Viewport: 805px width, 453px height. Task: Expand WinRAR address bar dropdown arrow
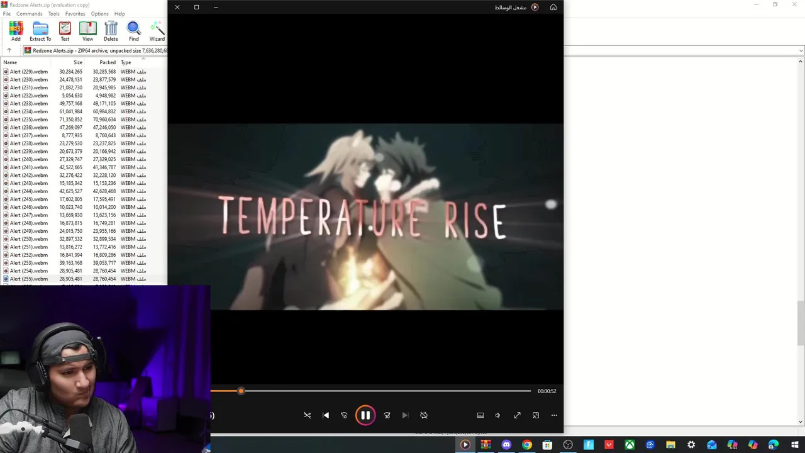pyautogui.click(x=801, y=50)
